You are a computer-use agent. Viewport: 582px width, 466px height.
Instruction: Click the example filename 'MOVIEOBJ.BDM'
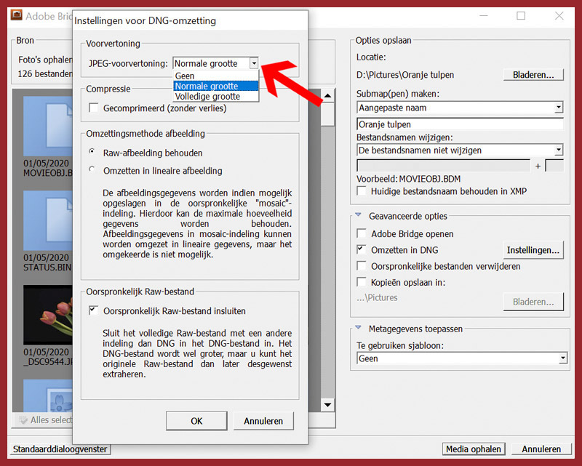[429, 179]
